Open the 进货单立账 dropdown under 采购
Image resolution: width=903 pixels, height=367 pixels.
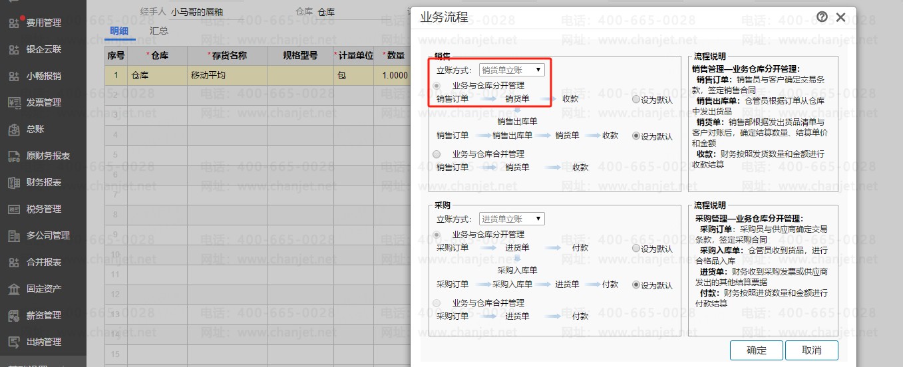pyautogui.click(x=512, y=219)
